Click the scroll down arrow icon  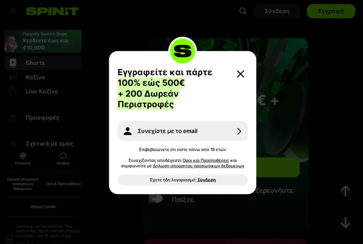click(345, 222)
